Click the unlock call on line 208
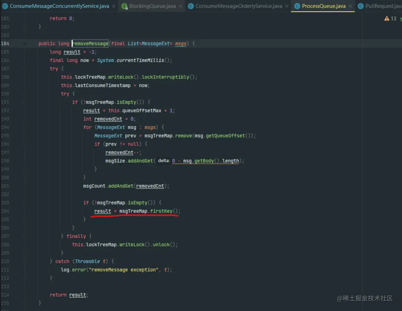This screenshot has width=402, height=311. 161,245
